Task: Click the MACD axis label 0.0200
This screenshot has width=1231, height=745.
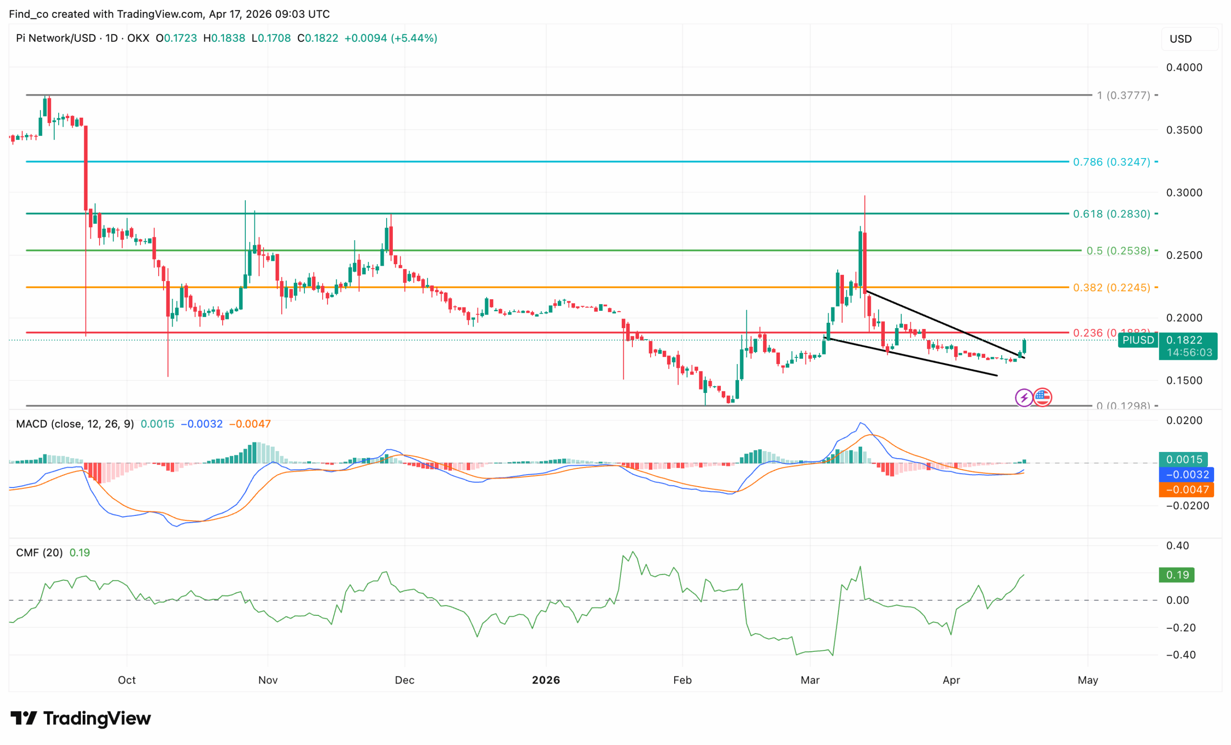Action: click(1184, 421)
